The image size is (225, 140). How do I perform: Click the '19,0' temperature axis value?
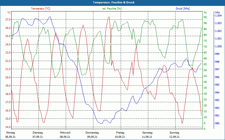pos(8,86)
